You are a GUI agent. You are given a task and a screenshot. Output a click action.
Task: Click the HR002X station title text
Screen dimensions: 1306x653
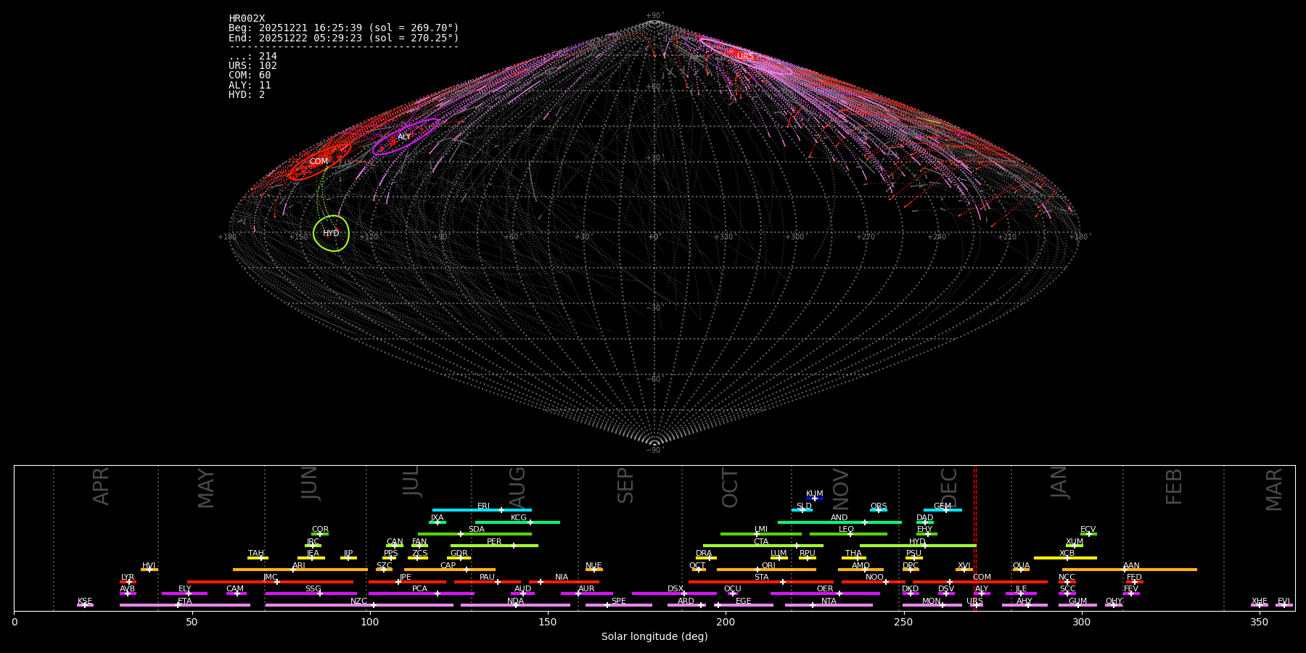[247, 19]
